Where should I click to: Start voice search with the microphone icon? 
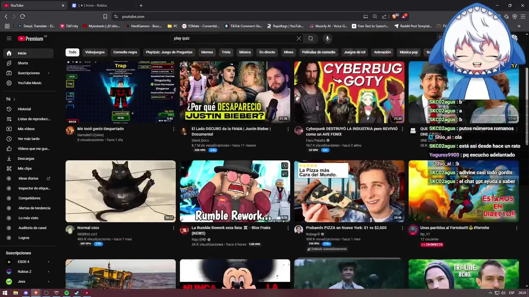[x=327, y=38]
